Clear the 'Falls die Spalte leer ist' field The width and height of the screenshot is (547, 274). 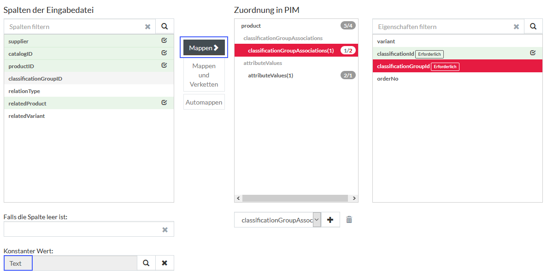pyautogui.click(x=165, y=230)
